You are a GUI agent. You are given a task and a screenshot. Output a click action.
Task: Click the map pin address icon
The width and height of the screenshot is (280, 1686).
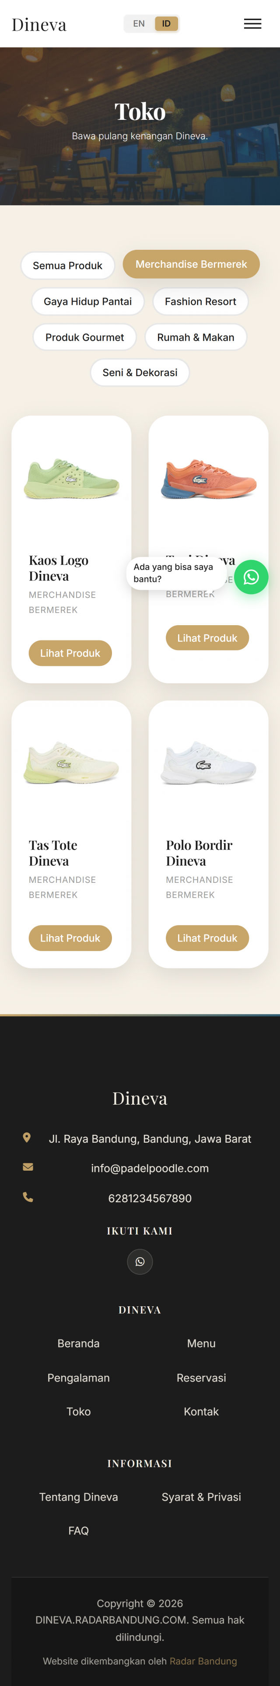pos(27,1137)
